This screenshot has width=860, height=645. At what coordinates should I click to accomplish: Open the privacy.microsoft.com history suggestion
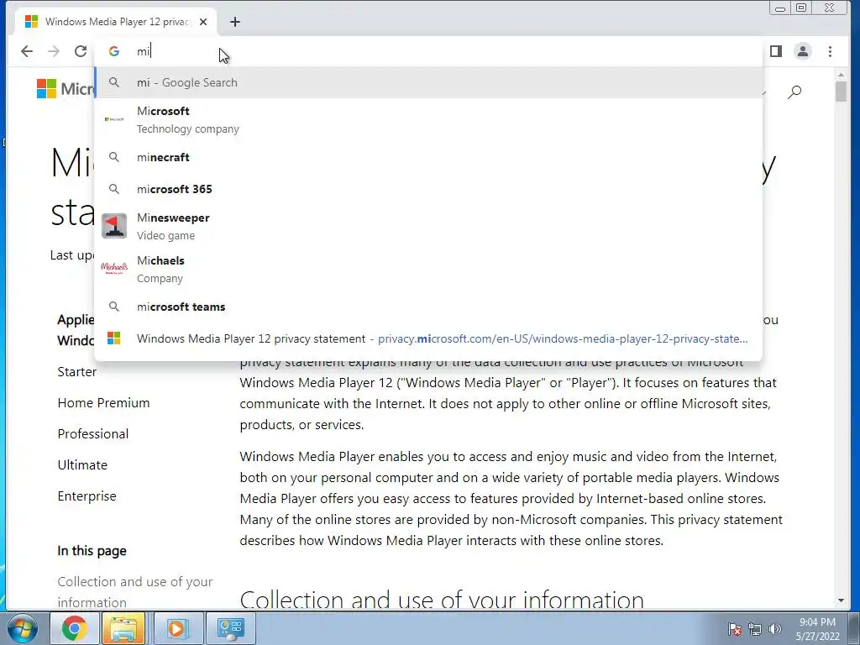tap(428, 339)
